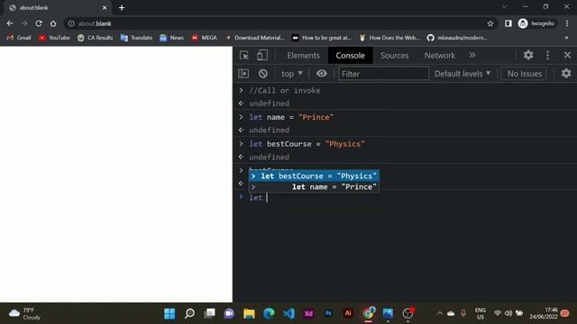Open Task View from taskbar
577x324 pixels.
tap(209, 313)
